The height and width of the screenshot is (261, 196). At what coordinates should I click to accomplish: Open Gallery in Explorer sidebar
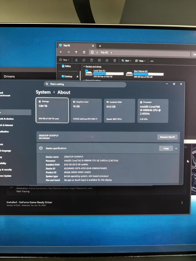(66, 66)
